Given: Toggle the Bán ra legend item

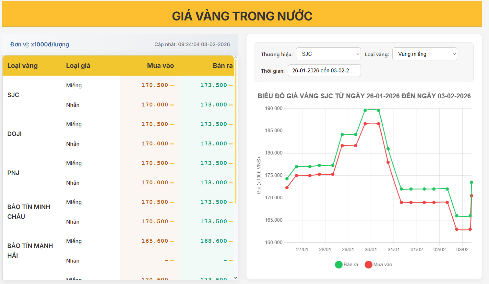Looking at the screenshot, I should point(346,265).
